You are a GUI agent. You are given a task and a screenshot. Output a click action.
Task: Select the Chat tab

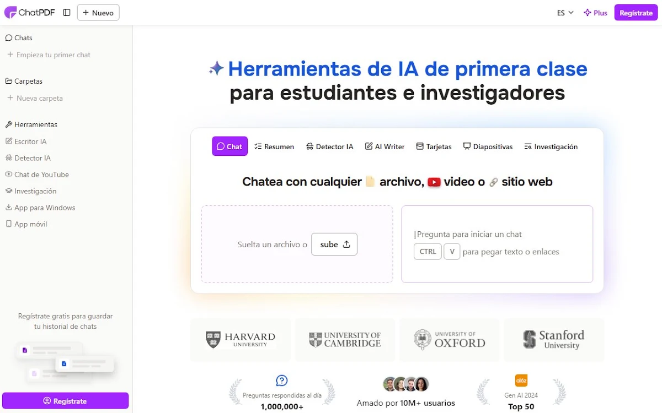229,146
